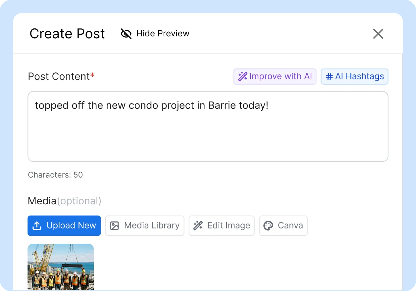Click the wand icon in Edit Image
This screenshot has width=416, height=291.
(198, 226)
